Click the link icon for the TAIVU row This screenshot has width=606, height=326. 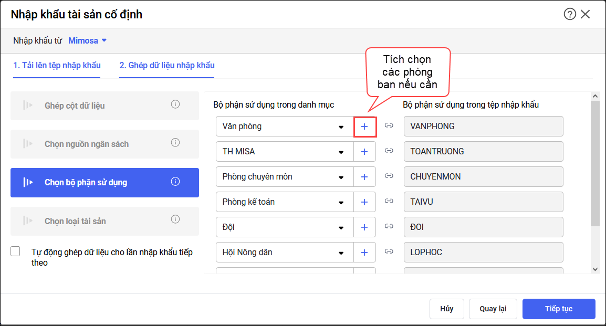[x=389, y=202]
